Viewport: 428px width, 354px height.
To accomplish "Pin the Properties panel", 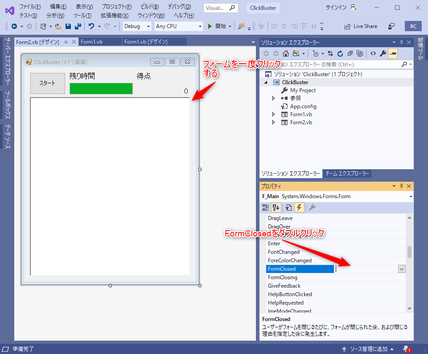I will tap(401, 186).
